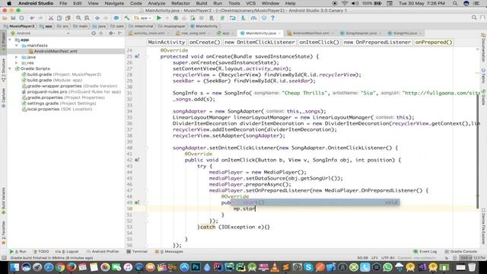Toggle Device File Explorer on right edge
The image size is (487, 274).
pyautogui.click(x=484, y=226)
